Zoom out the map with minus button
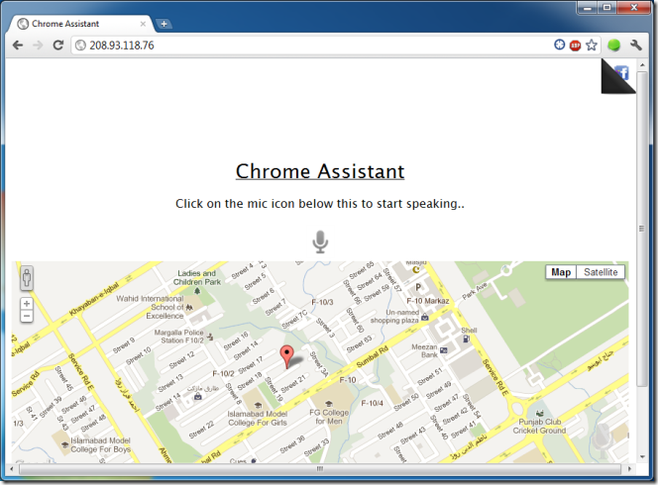Viewport: 658px width, 485px height. tap(27, 316)
